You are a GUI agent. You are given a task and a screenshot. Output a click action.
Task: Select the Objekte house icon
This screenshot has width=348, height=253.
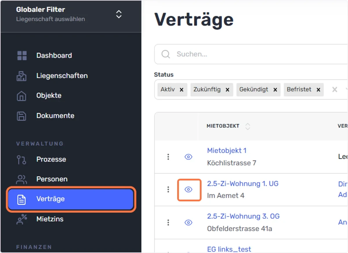[21, 96]
